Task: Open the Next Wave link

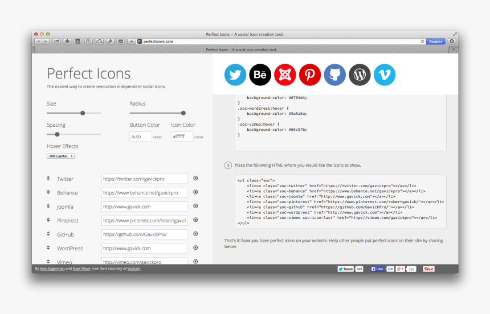Action: pos(81,268)
